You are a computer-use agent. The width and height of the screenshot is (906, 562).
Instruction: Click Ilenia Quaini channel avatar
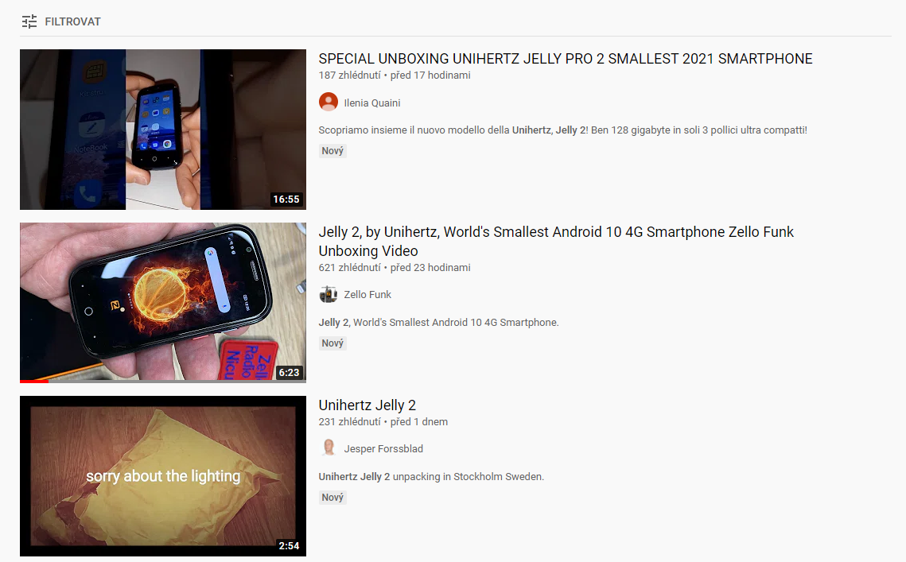pos(329,103)
